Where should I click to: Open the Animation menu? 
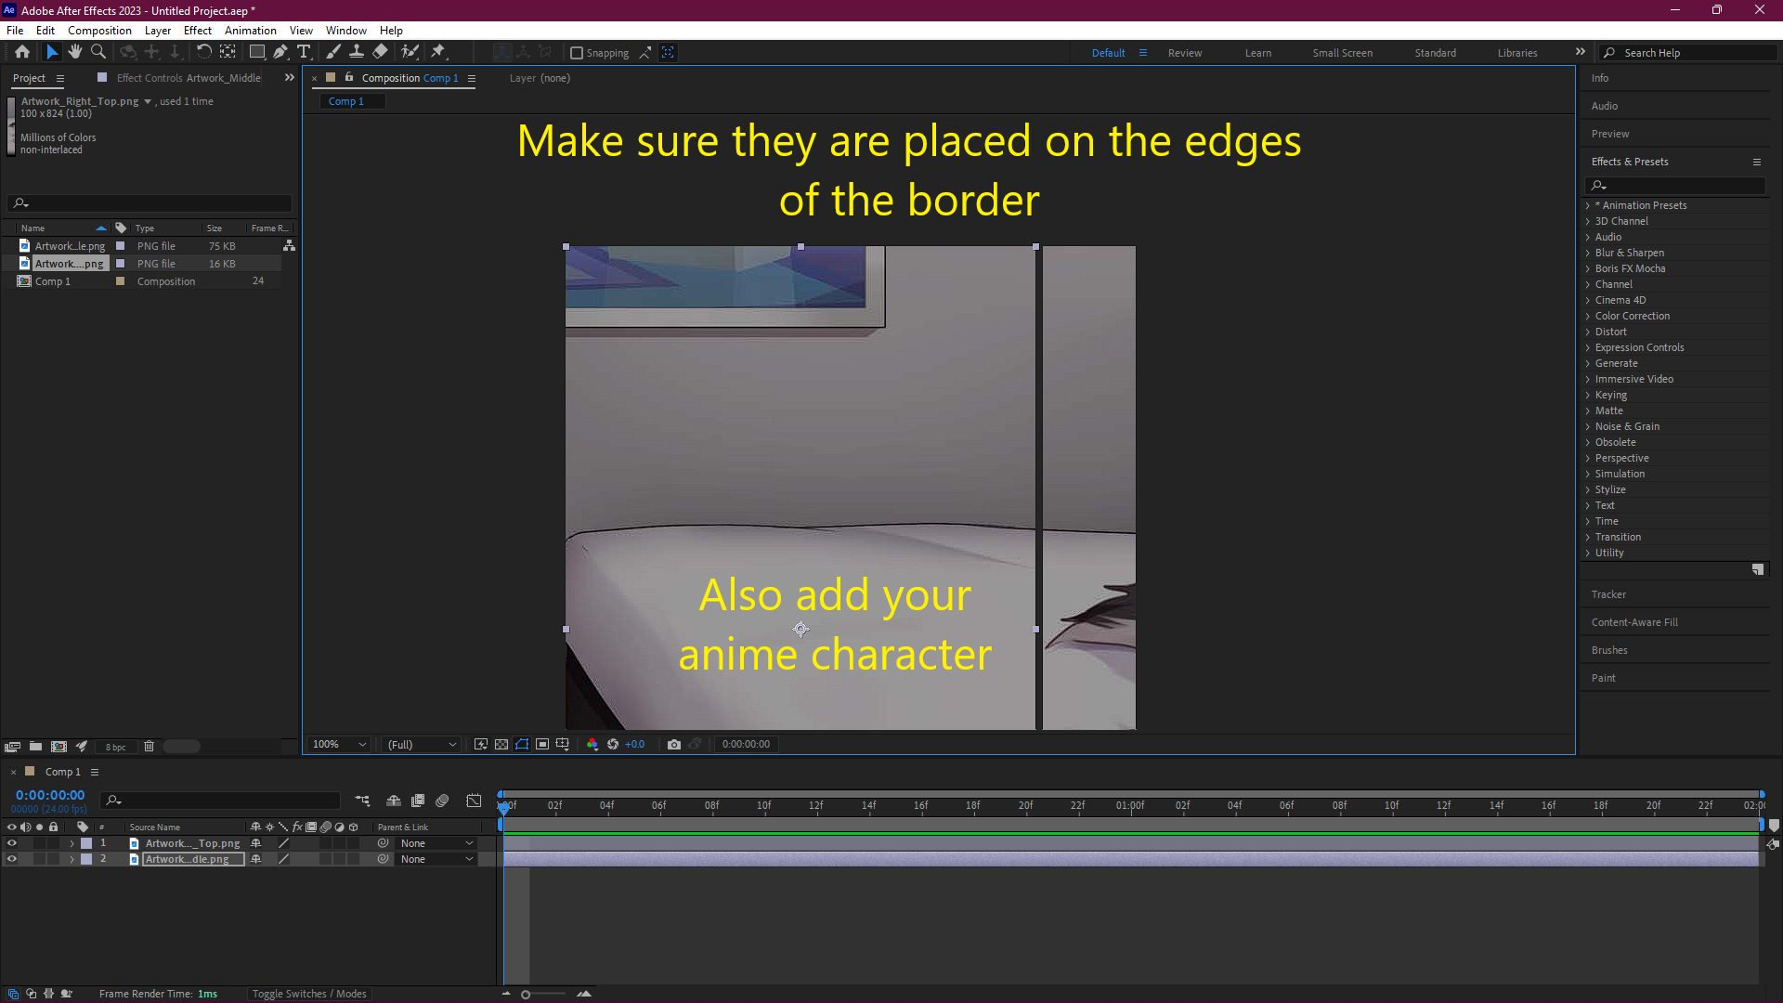click(x=250, y=31)
